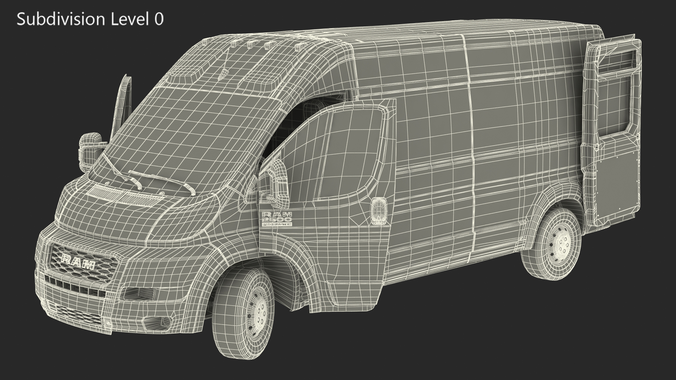Click the RAM 2500 ProMaster door badge
Viewport: 676px width, 380px height.
276,218
